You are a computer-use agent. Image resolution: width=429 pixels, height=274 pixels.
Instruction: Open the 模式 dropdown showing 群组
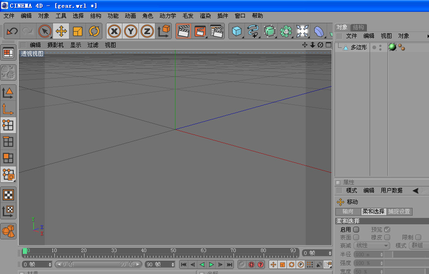click(419, 246)
